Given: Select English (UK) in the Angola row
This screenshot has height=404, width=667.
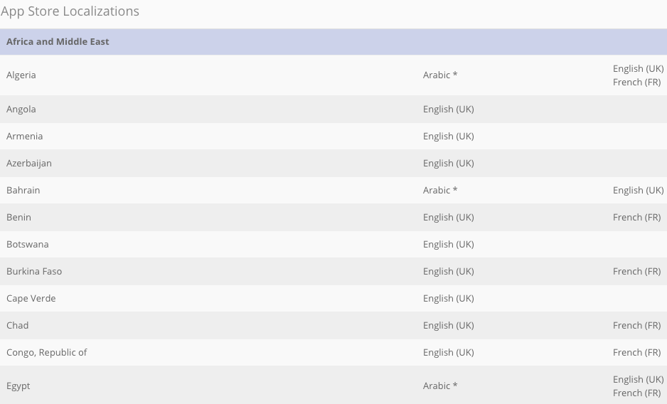Looking at the screenshot, I should (x=449, y=110).
